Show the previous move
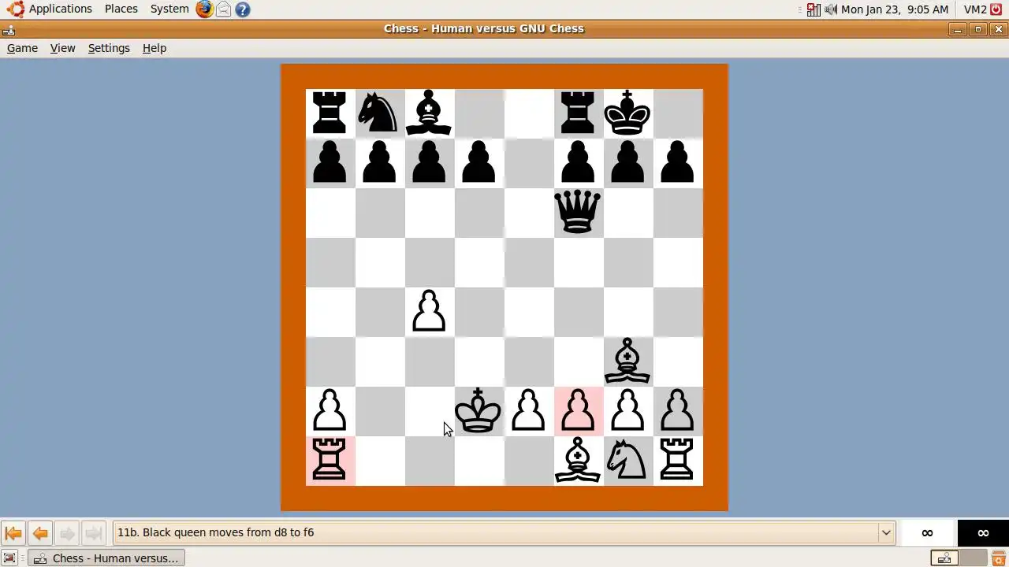The height and width of the screenshot is (567, 1009). coord(40,533)
